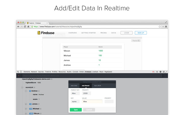Click the browser forward arrow
Screen dimensions: 184x115
22,27
